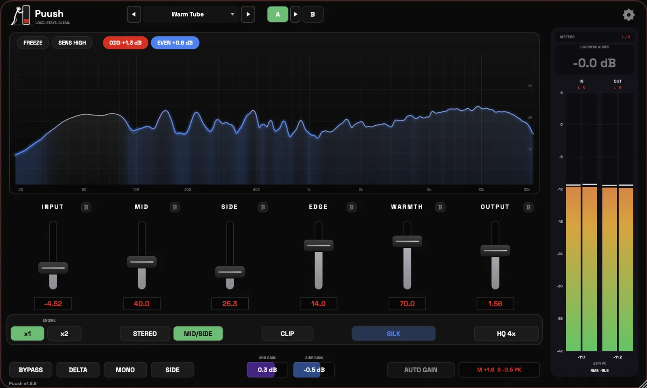Image resolution: width=647 pixels, height=388 pixels.
Task: Click the OUTPUT fader handle
Action: click(x=495, y=251)
